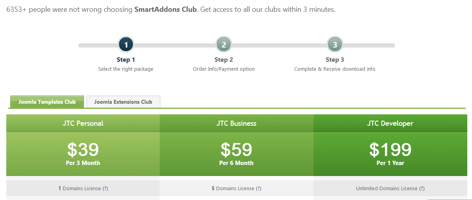Show help for Unlimited Domains License (?)
This screenshot has width=472, height=200.
[422, 189]
